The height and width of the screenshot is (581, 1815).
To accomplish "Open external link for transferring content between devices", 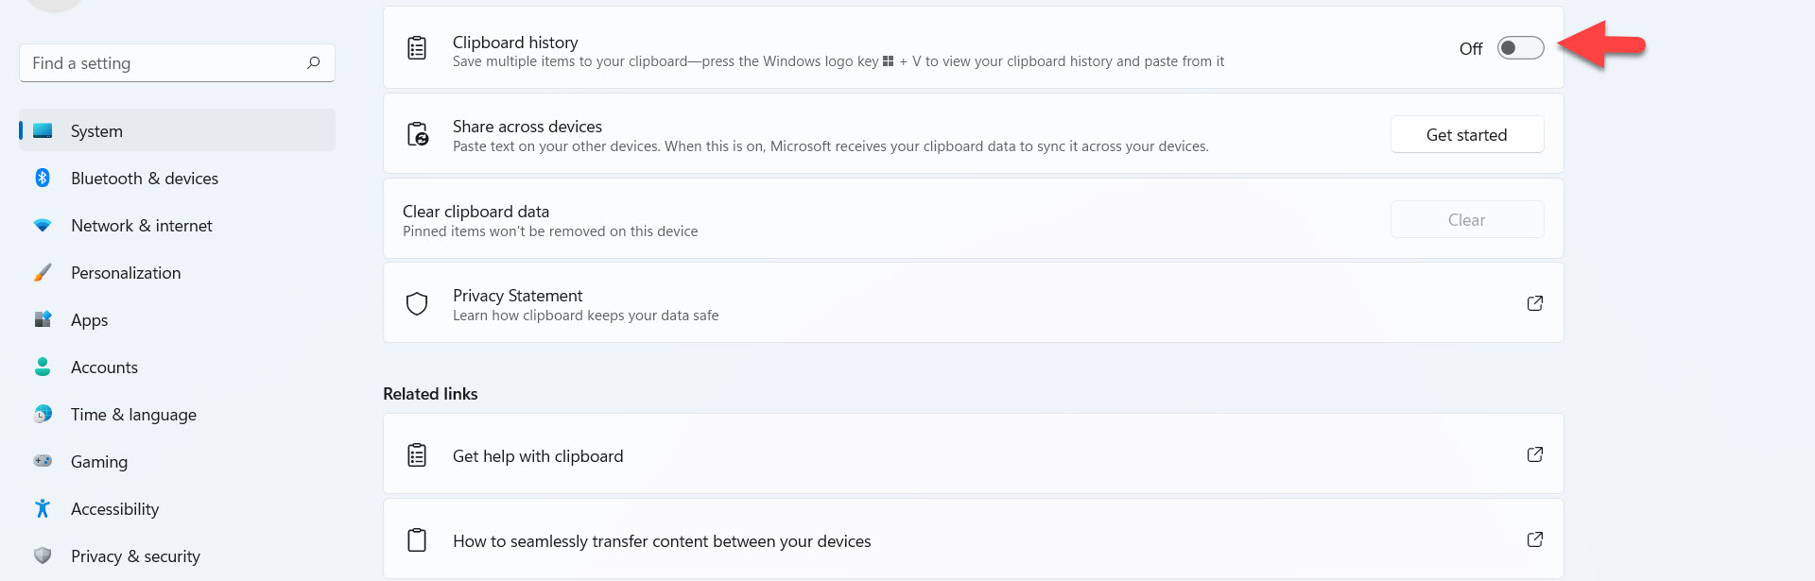I will 1534,539.
